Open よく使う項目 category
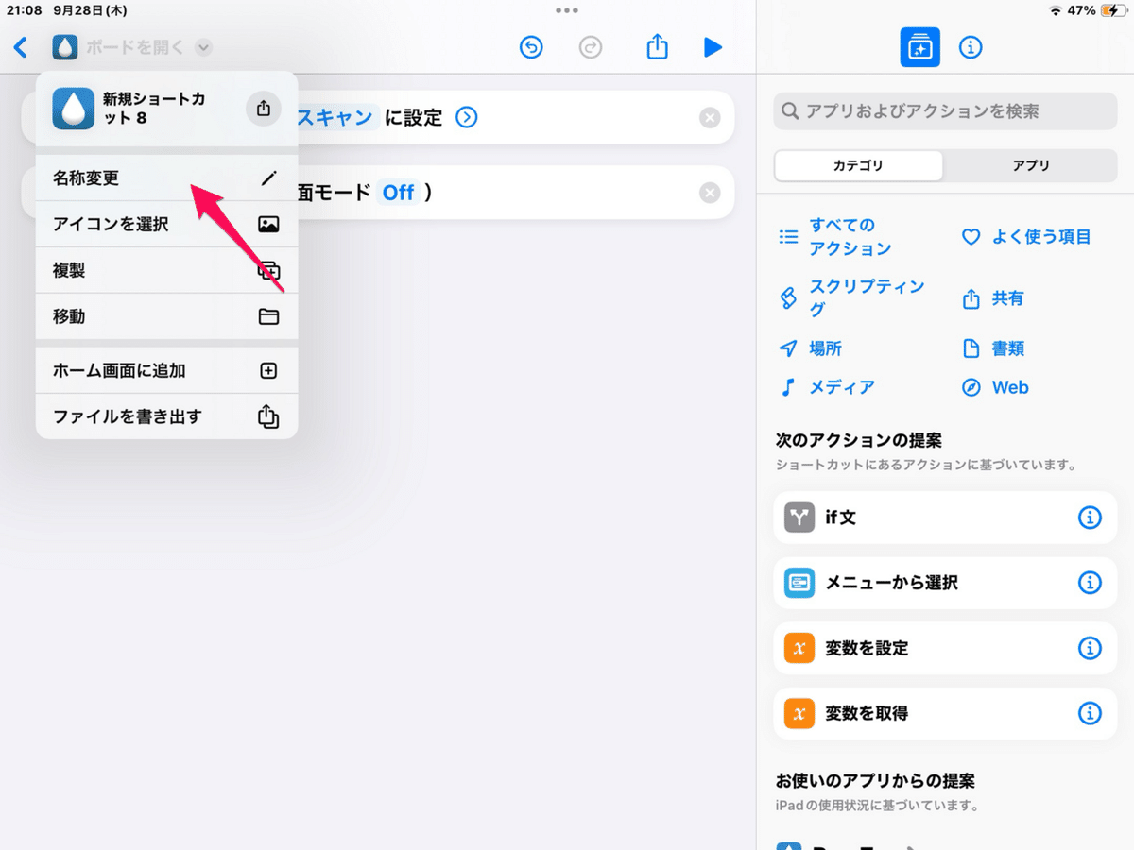This screenshot has height=850, width=1134. click(1026, 237)
